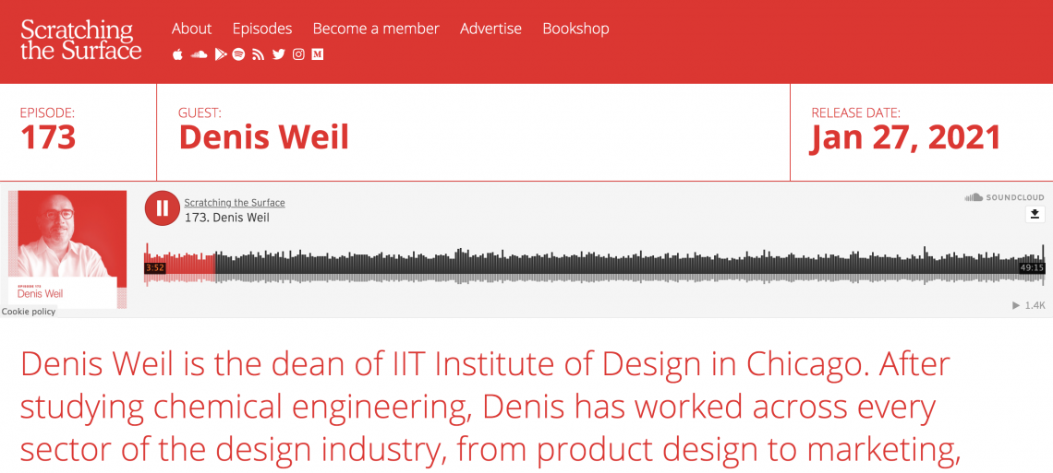Screen dimensions: 1053x473
Task: Open the Apple Podcasts icon link
Action: (178, 55)
